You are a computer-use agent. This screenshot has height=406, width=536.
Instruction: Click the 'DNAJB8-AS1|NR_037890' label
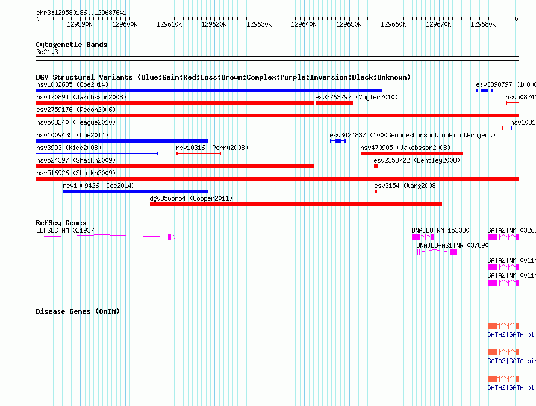pyautogui.click(x=452, y=245)
